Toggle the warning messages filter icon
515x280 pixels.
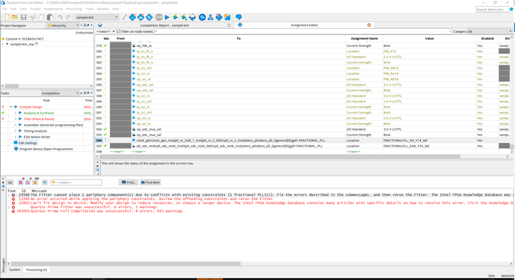[35, 183]
